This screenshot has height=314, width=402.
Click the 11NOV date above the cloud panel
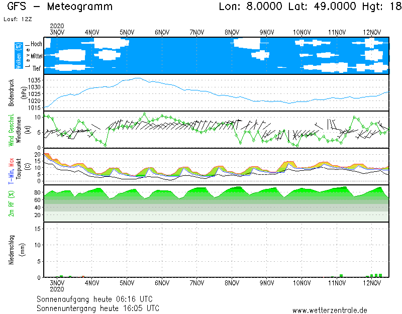[337, 33]
